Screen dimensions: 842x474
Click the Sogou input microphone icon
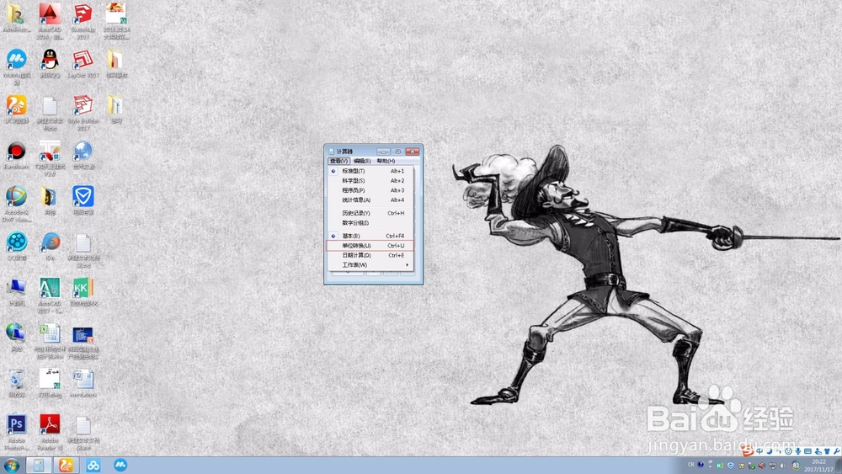click(x=798, y=451)
